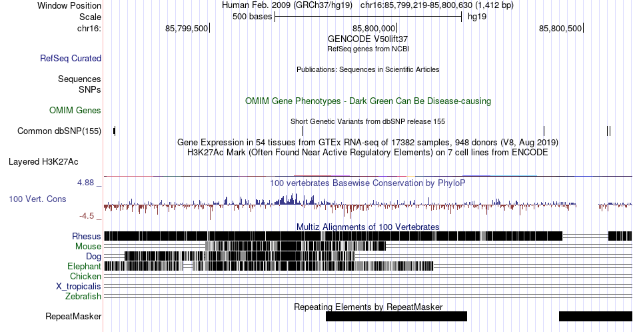Viewport: 633px width, 332px height.
Task: Click the chr16: ruler label
Action: (x=89, y=28)
